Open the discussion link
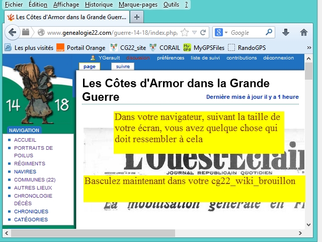Image resolution: width=322 pixels, height=242 pixels. pyautogui.click(x=138, y=58)
